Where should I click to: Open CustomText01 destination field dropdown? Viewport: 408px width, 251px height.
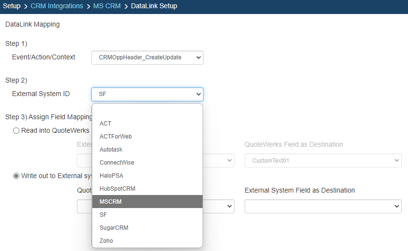coord(322,161)
